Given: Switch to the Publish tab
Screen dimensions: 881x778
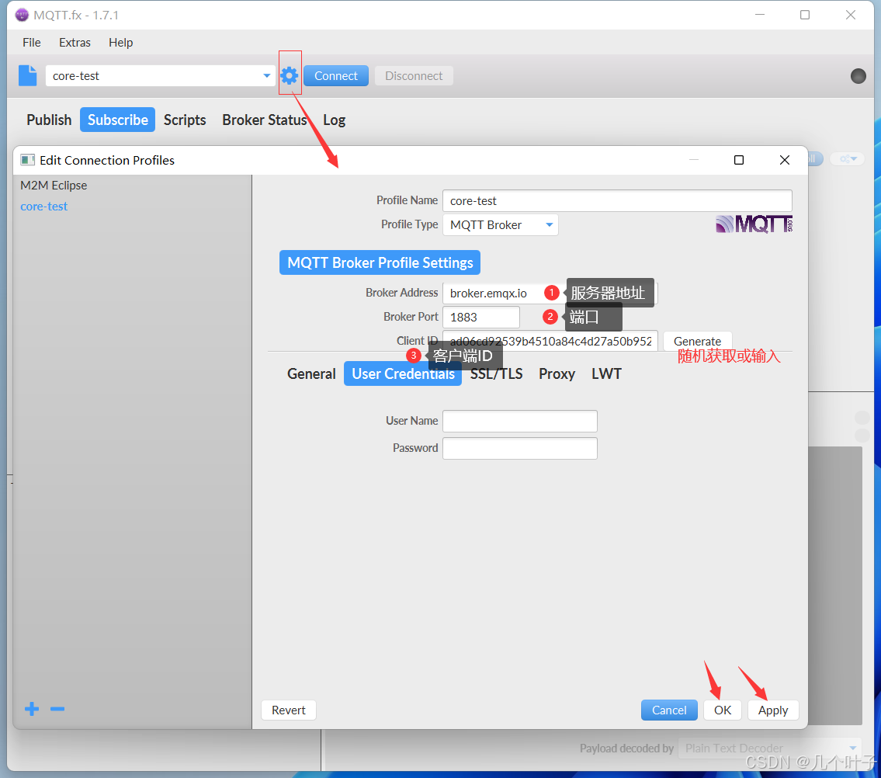Looking at the screenshot, I should pos(49,120).
